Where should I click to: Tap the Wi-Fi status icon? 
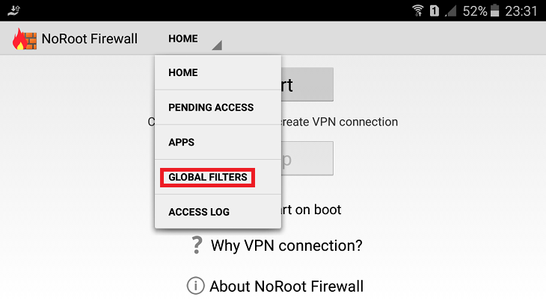coord(418,10)
